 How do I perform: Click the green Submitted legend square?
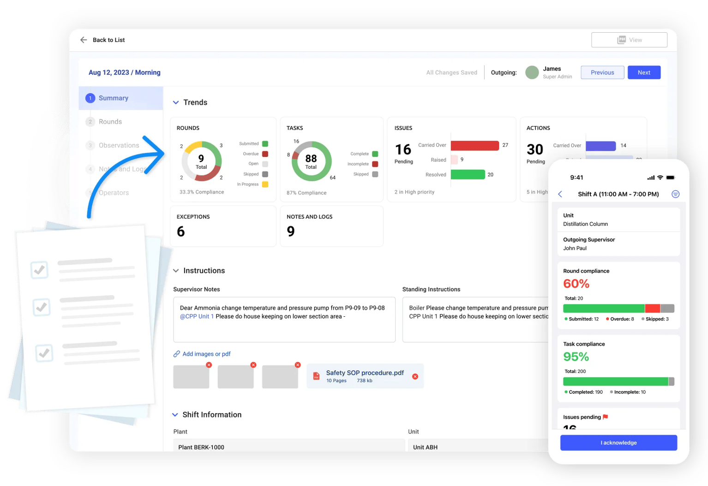(x=265, y=144)
